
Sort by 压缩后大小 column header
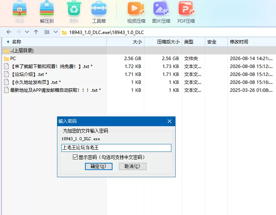[163, 42]
